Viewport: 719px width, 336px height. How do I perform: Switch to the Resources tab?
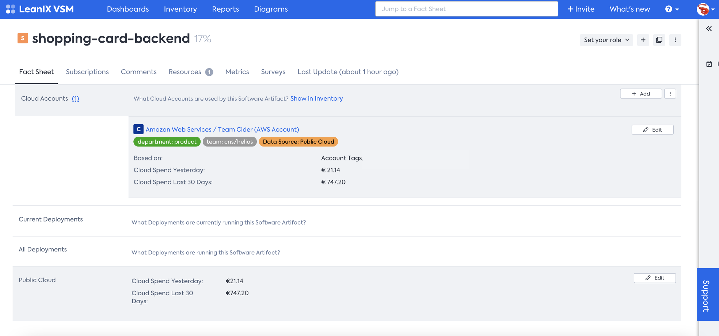pyautogui.click(x=185, y=72)
